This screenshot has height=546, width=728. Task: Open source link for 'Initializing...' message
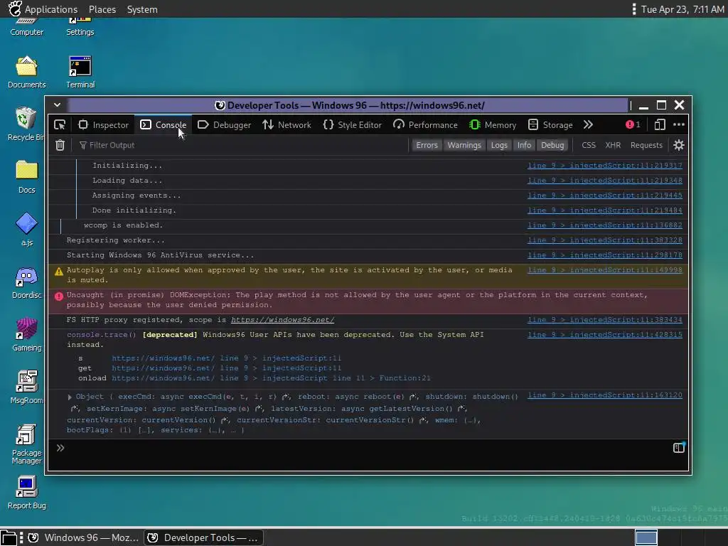coord(604,165)
